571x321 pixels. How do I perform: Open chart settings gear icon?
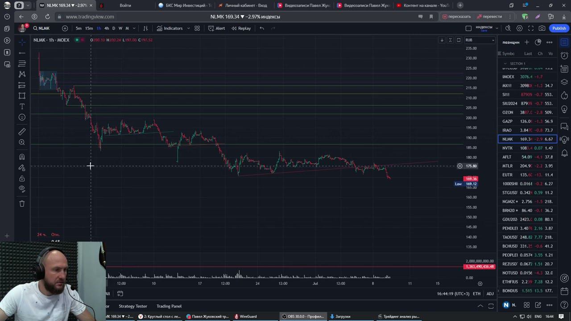[519, 28]
